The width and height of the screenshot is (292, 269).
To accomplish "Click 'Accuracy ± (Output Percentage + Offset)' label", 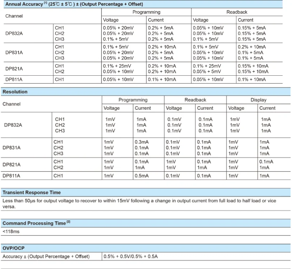I will (46, 256).
